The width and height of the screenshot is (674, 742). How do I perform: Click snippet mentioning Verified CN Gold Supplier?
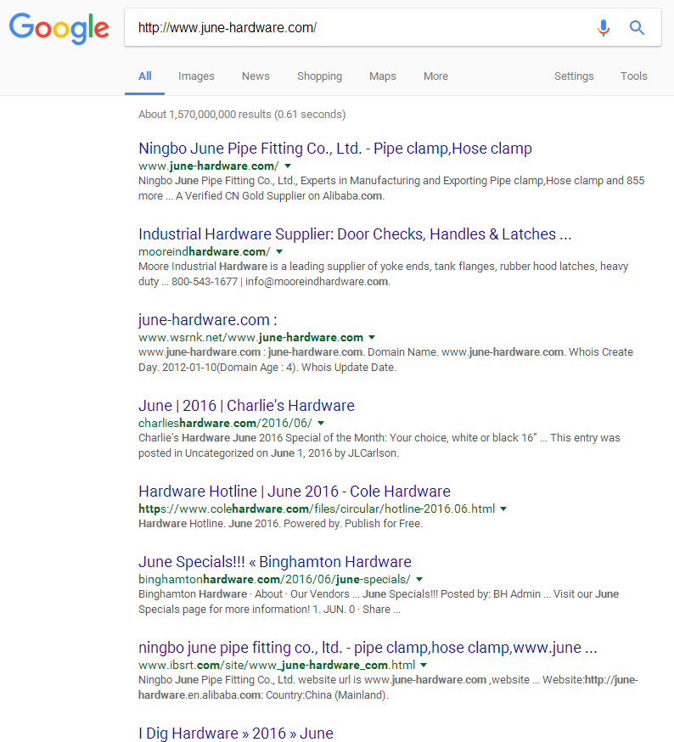391,188
